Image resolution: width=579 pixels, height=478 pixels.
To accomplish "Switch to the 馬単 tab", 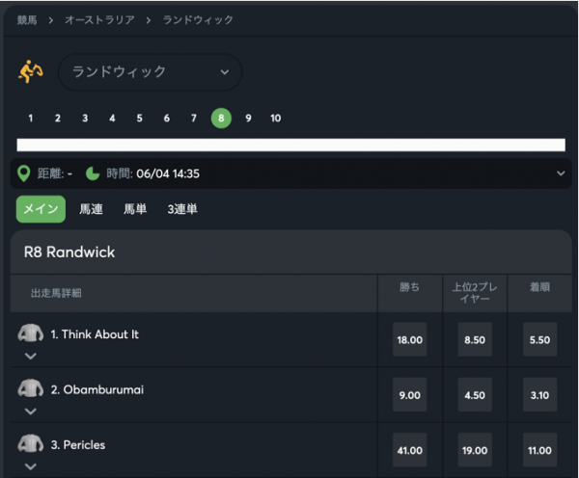I will point(135,209).
